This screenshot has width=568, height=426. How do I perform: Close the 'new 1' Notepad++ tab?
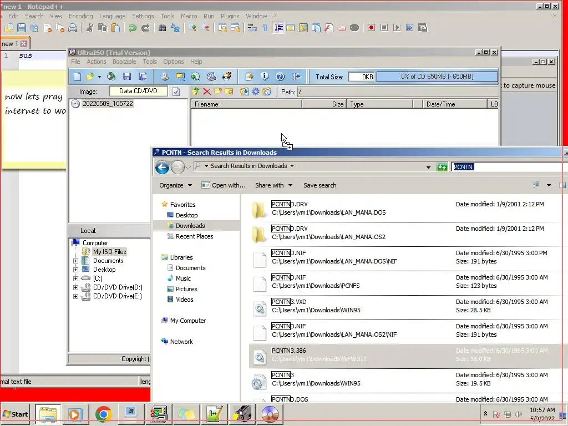coord(23,44)
